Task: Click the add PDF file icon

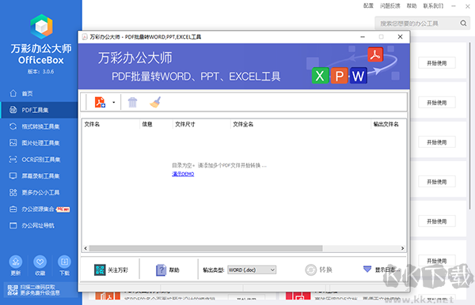Action: point(100,102)
